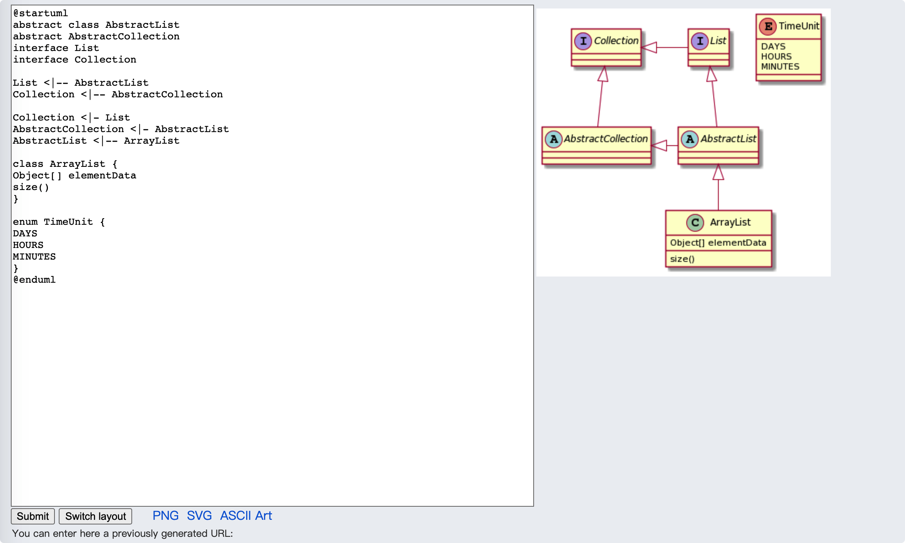The width and height of the screenshot is (905, 543).
Task: Open the SVG export link
Action: coord(199,516)
